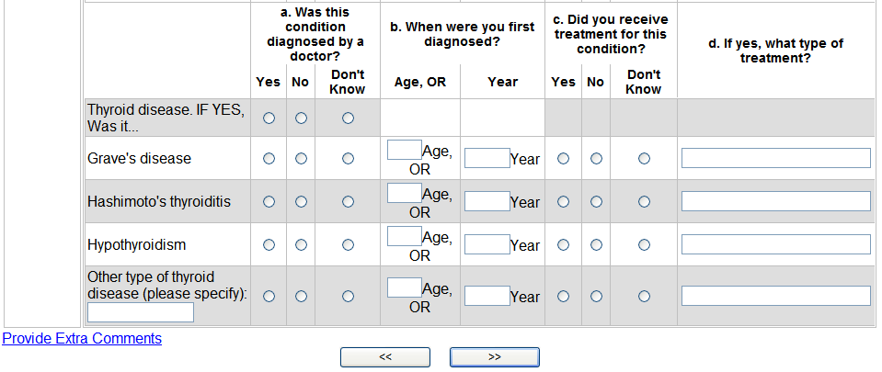Go to next page with >> button
This screenshot has width=882, height=372.
coord(494,357)
